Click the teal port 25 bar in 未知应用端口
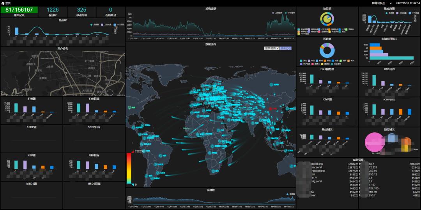This screenshot has height=210, width=421. tap(391, 58)
